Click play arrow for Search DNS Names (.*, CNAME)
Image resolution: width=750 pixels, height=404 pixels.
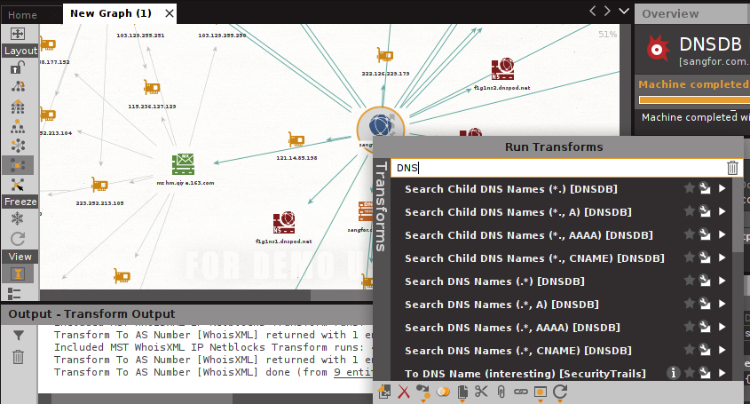[x=722, y=350]
